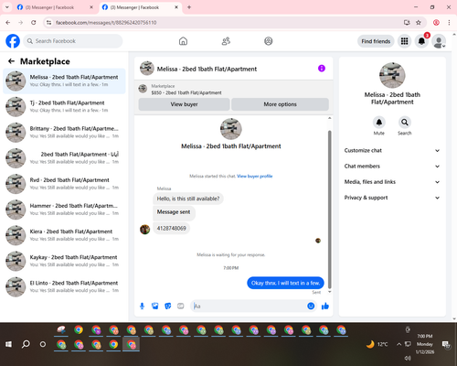Image resolution: width=457 pixels, height=366 pixels.
Task: Click Find friends button
Action: (376, 41)
